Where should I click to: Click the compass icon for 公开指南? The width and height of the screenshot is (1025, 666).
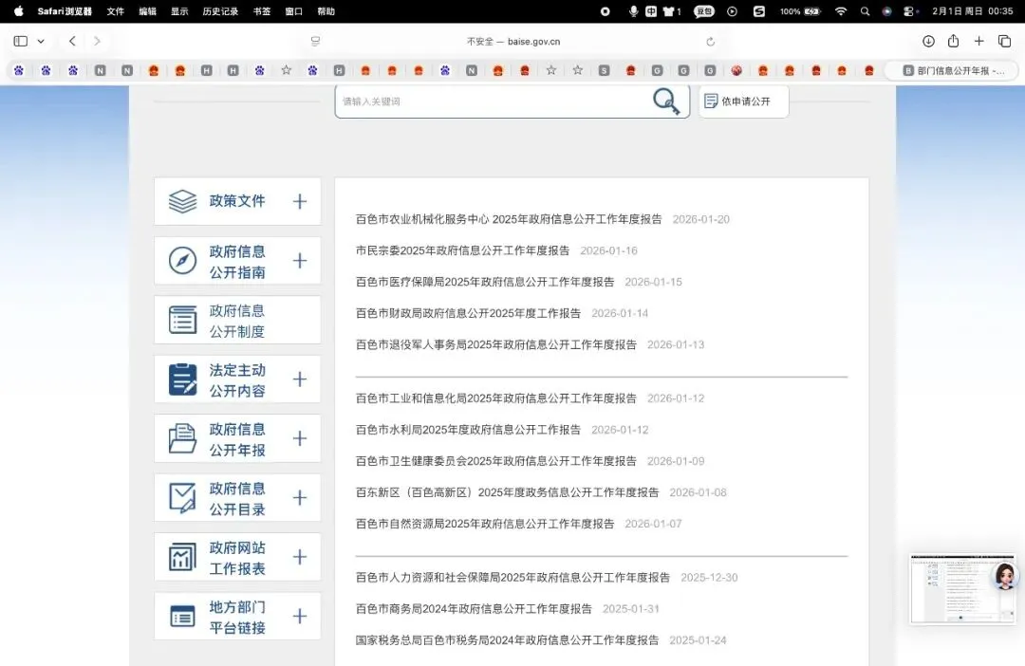click(x=182, y=261)
